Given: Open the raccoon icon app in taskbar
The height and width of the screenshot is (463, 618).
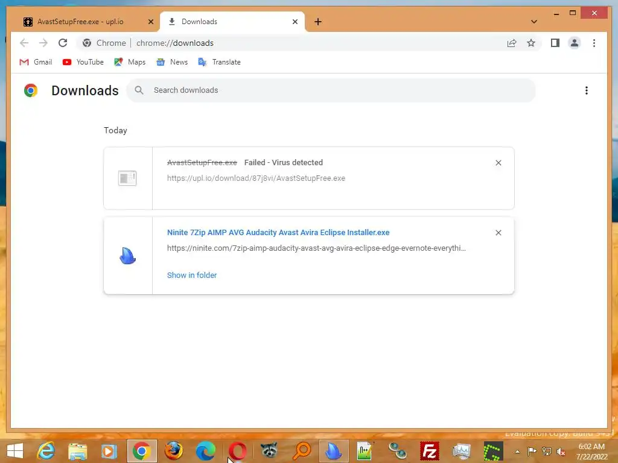Looking at the screenshot, I should [x=269, y=451].
